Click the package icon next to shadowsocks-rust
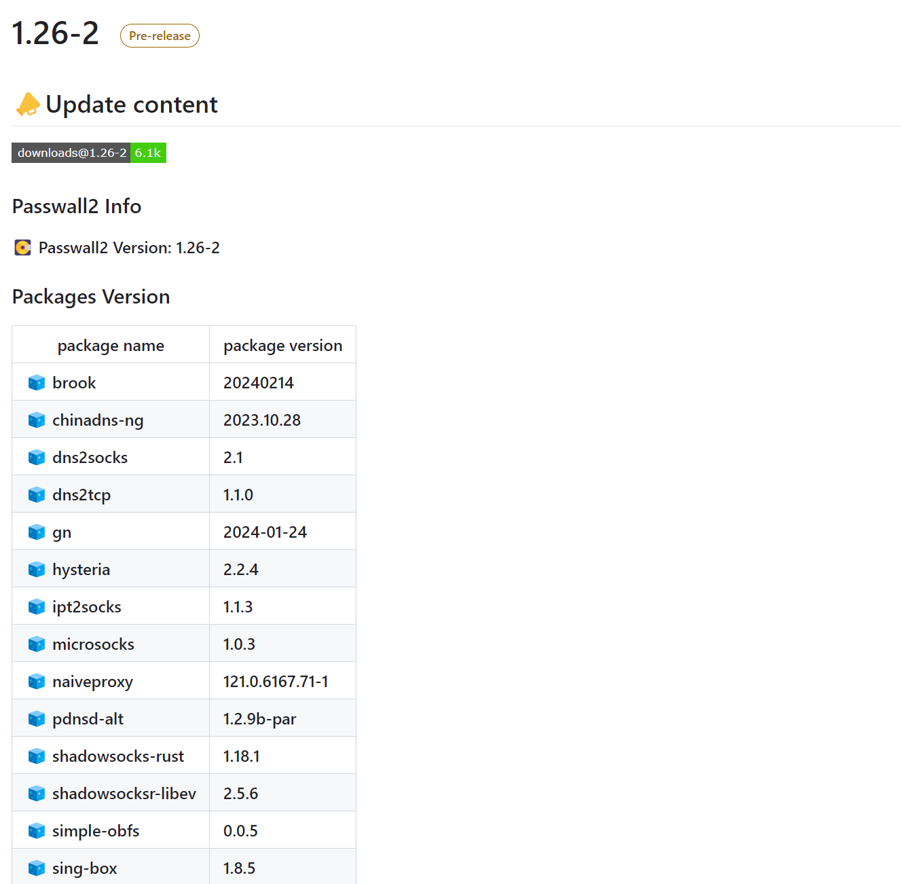The height and width of the screenshot is (884, 901). click(x=37, y=756)
